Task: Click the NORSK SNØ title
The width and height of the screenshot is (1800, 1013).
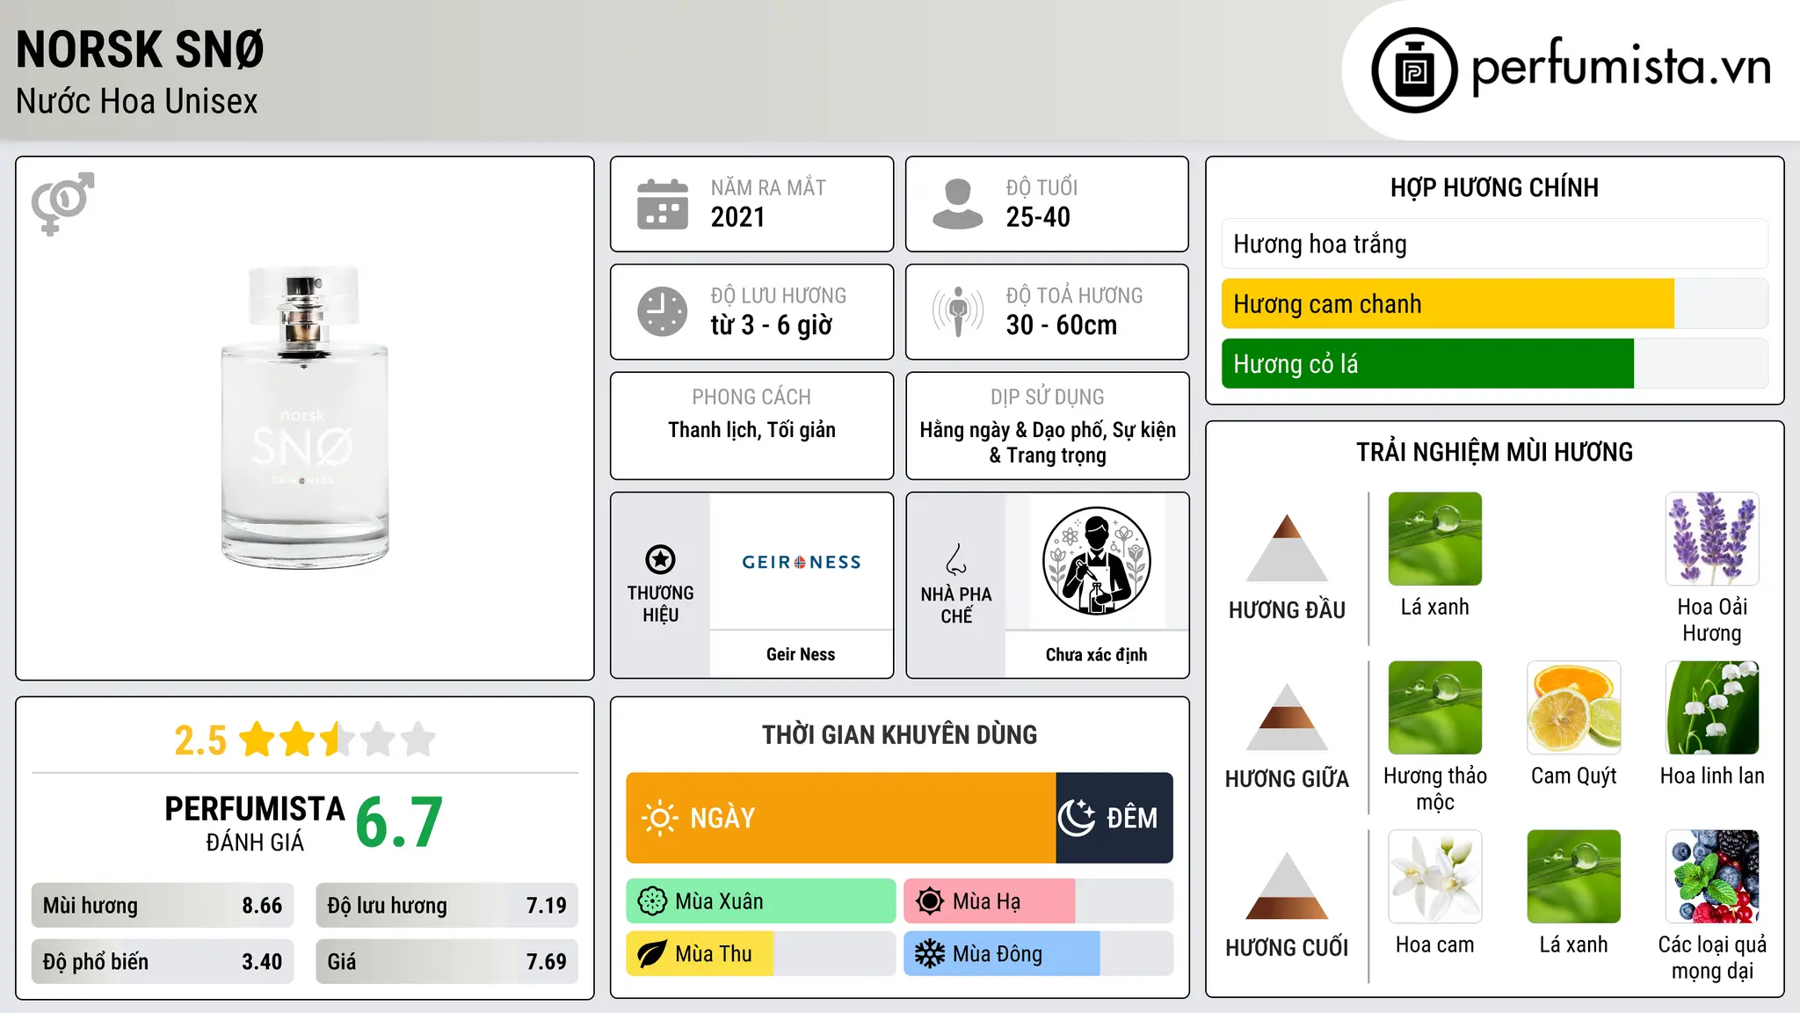Action: point(140,49)
